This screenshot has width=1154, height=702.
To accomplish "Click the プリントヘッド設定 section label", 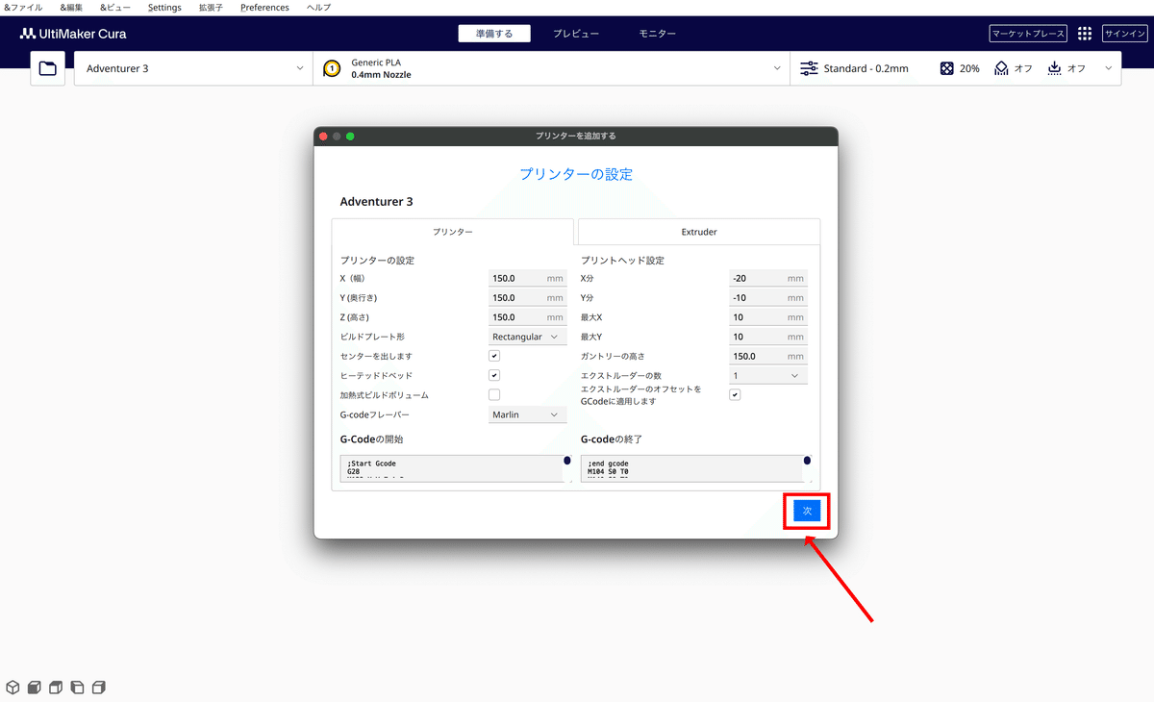I will coord(622,261).
